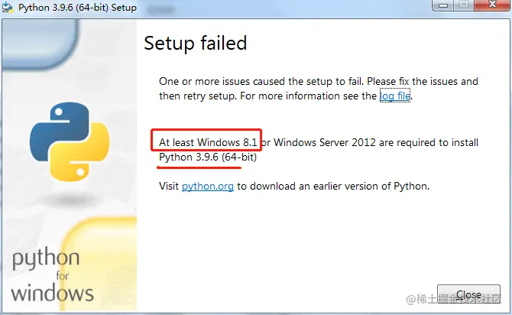Visit the python.org link

208,187
